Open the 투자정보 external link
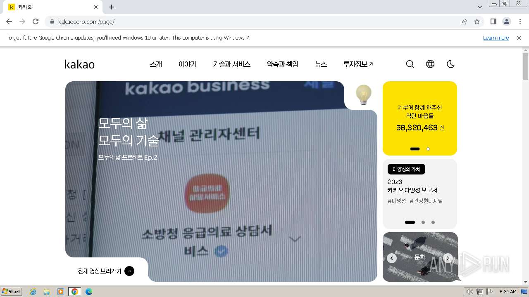 (x=358, y=64)
